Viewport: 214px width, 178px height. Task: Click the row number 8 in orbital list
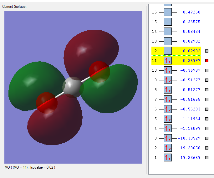point(155,90)
